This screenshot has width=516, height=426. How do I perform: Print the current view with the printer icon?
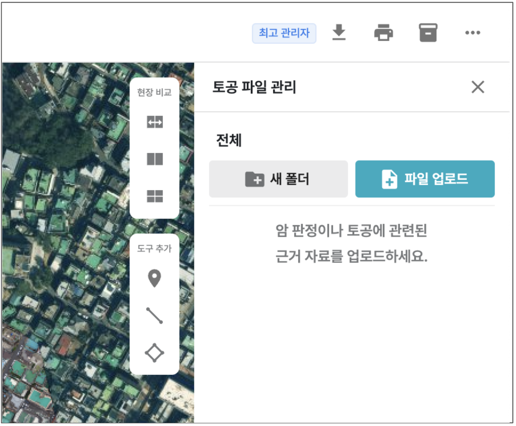(383, 32)
